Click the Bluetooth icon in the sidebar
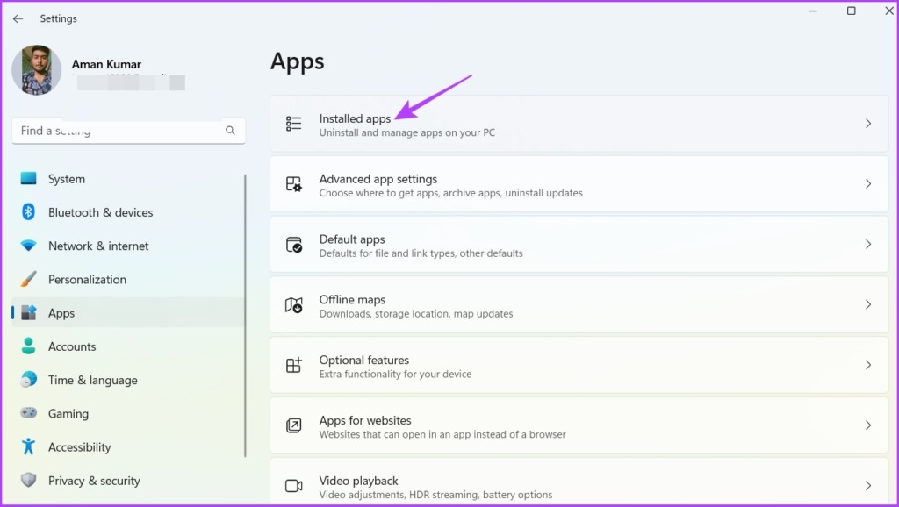899x507 pixels. coord(27,212)
